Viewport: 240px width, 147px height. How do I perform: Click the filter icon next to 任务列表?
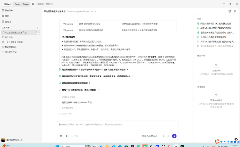pyautogui.click(x=37, y=28)
